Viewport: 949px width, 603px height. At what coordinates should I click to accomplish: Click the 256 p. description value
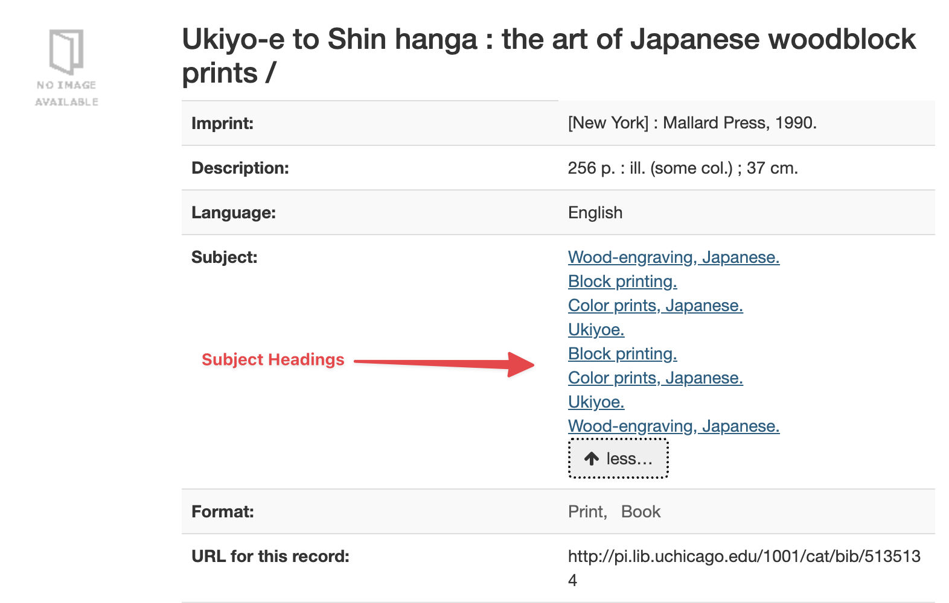click(x=682, y=168)
